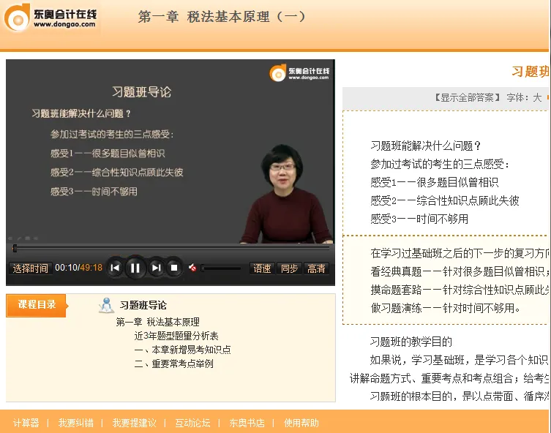Open 互动论坛 from bottom menu

192,423
